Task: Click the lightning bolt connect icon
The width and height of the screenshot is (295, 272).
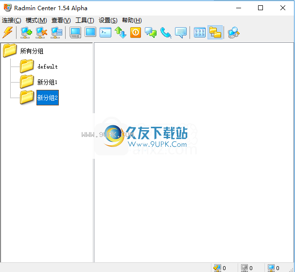Action: pos(7,33)
